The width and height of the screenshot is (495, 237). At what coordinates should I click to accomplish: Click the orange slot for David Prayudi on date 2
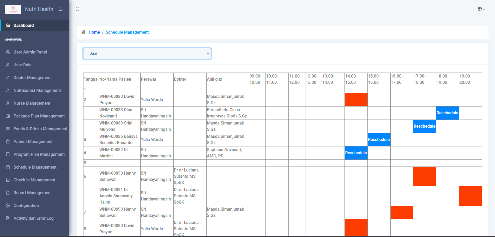point(356,100)
